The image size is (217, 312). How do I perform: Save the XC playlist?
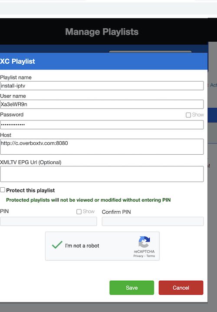[132, 288]
